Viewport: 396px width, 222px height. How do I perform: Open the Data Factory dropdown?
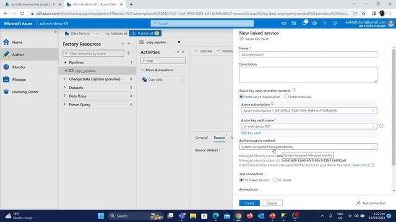(x=81, y=33)
